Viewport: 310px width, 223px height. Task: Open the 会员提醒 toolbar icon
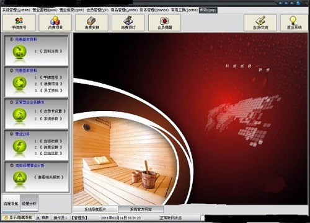164,21
